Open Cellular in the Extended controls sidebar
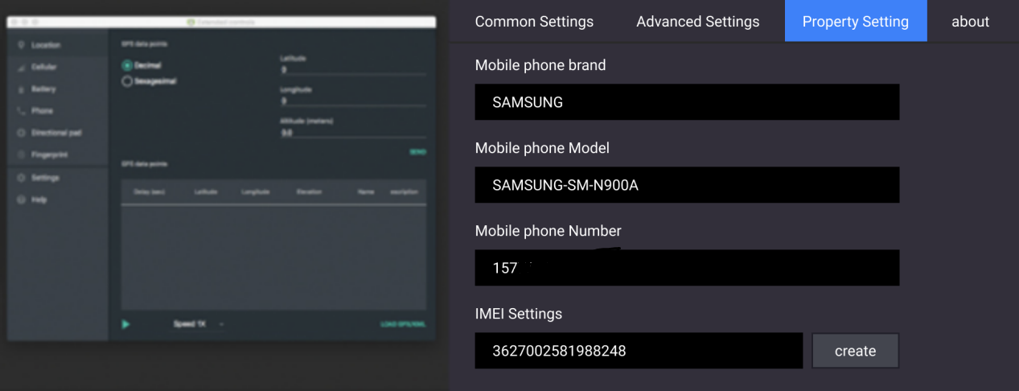Screen dimensions: 1019x391 coord(56,68)
